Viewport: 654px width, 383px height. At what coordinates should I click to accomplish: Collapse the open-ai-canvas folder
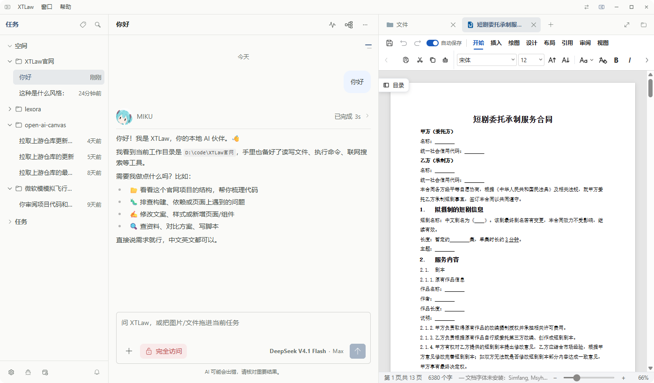(x=10, y=125)
